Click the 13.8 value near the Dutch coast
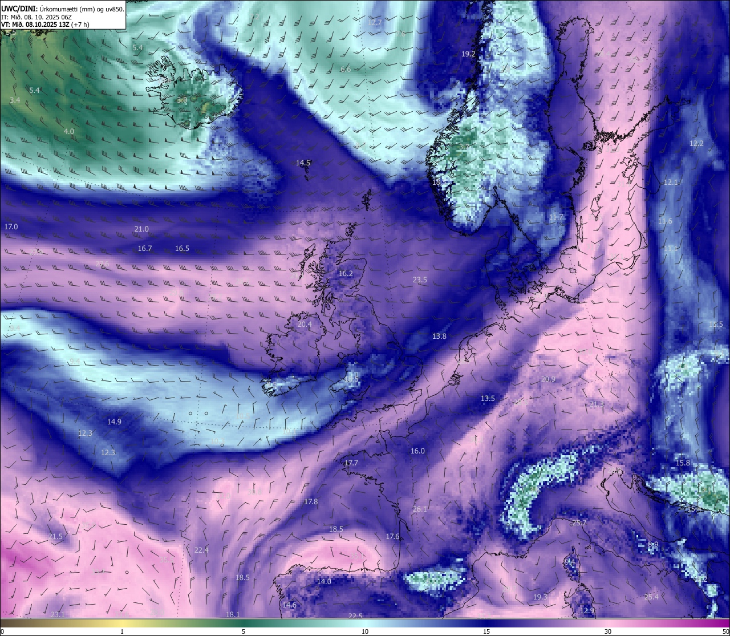This screenshot has width=730, height=636. pos(439,336)
